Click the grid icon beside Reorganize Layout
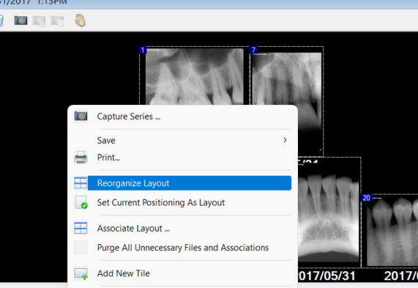This screenshot has height=288, width=418. coord(81,183)
